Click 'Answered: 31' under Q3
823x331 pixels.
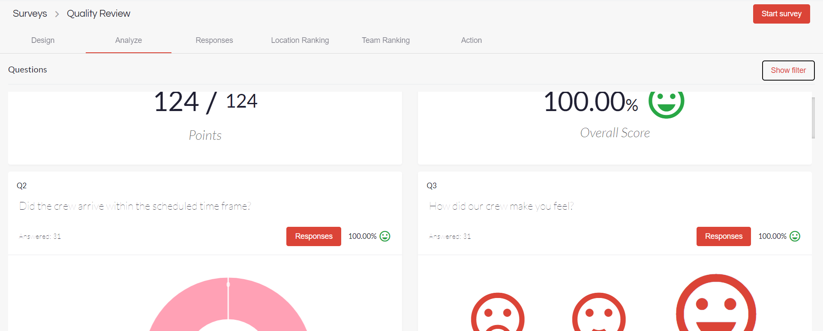[x=450, y=236]
